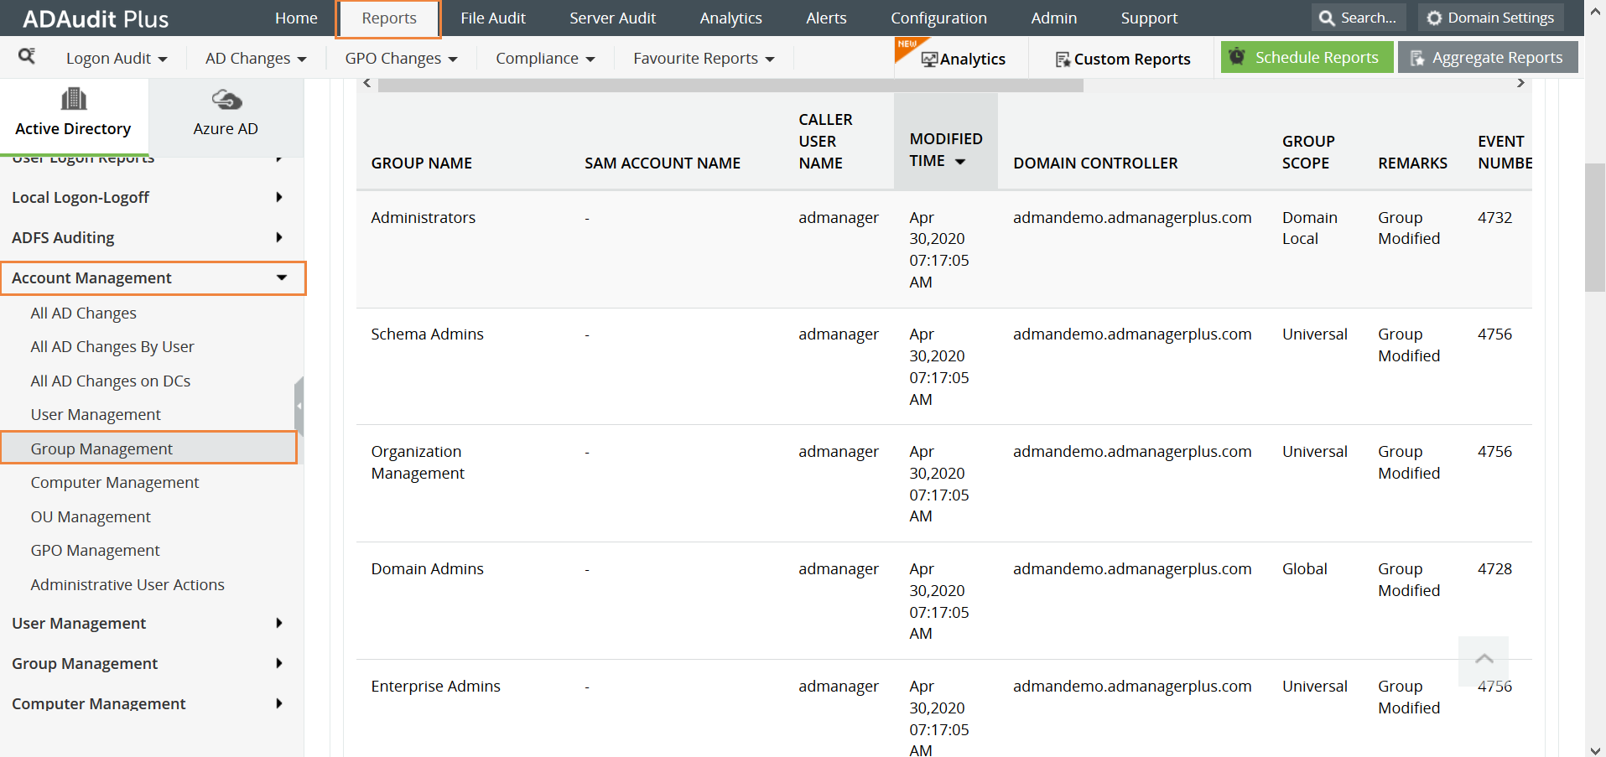
Task: Click the Enterprise Admins group name cell
Action: (x=435, y=686)
